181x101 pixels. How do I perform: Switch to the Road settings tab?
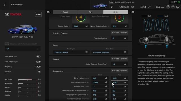click(65, 12)
